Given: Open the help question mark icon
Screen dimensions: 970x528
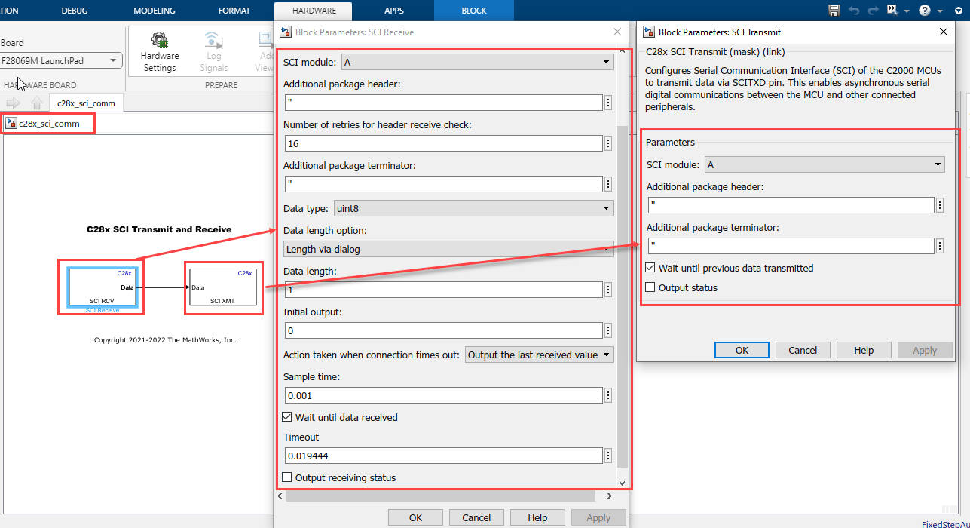Looking at the screenshot, I should [925, 11].
